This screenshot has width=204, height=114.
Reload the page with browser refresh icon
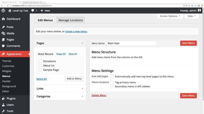(8, 6)
